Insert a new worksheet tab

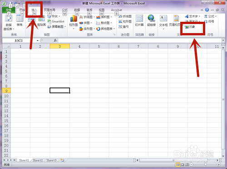tap(63, 160)
